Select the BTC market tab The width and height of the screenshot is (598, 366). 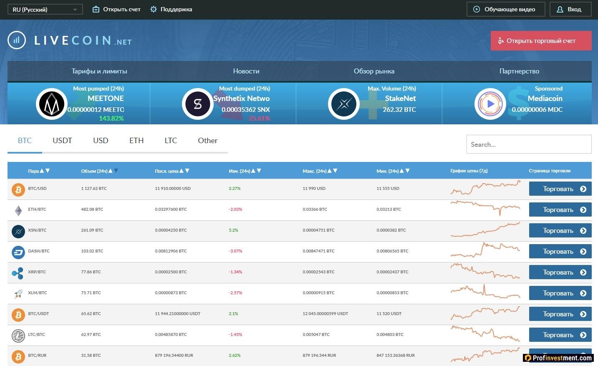coord(25,141)
